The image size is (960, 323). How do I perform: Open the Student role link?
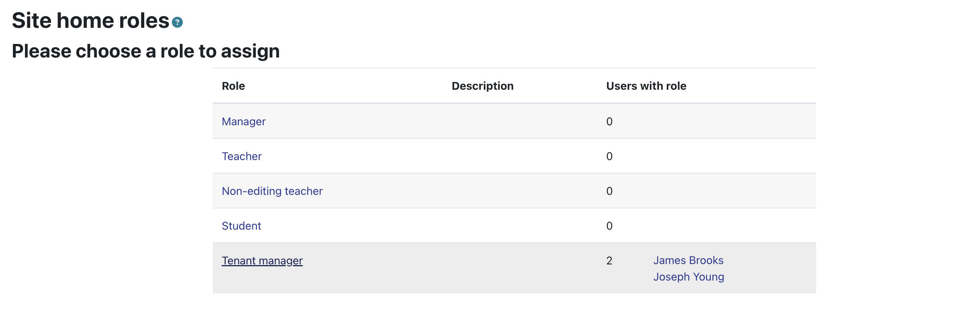(x=241, y=226)
